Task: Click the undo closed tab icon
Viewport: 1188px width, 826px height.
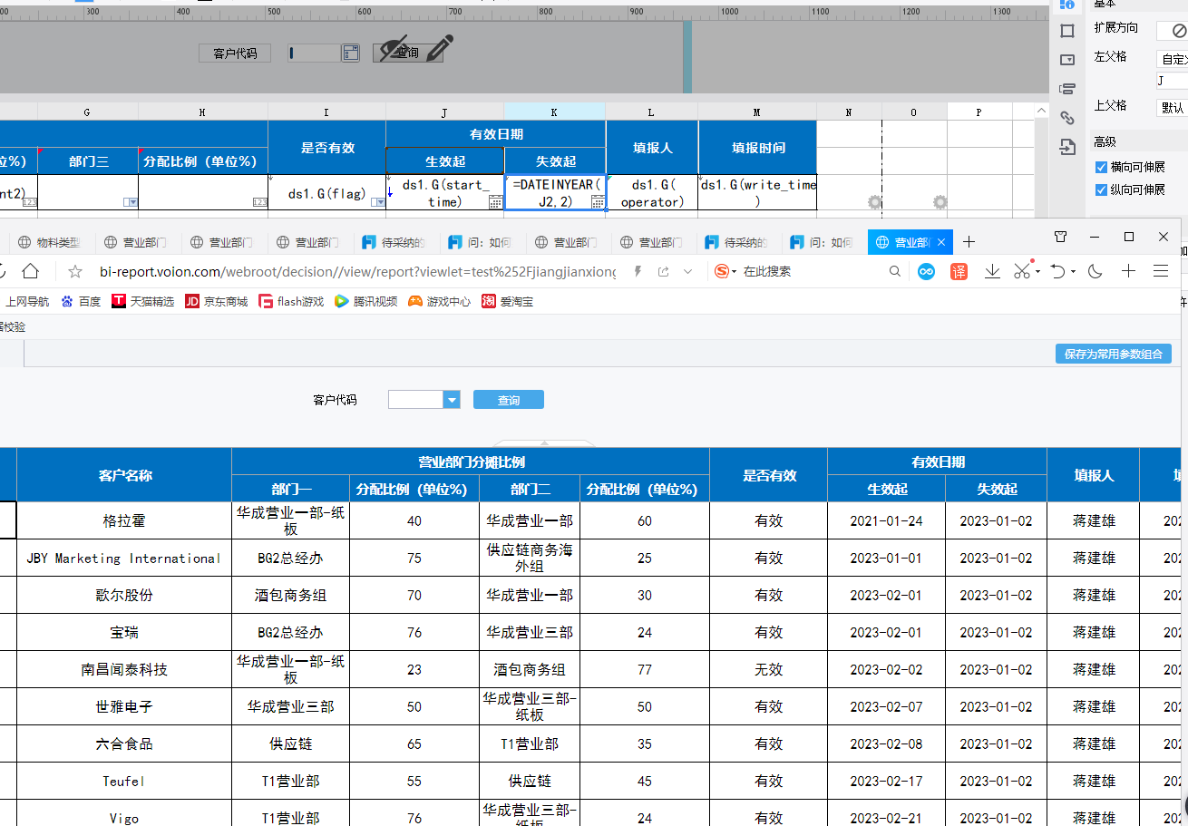Action: pos(1057,271)
